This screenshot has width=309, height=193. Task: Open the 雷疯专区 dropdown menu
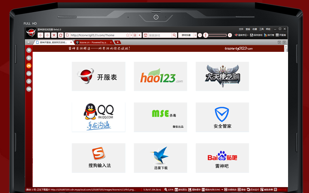click(x=241, y=35)
